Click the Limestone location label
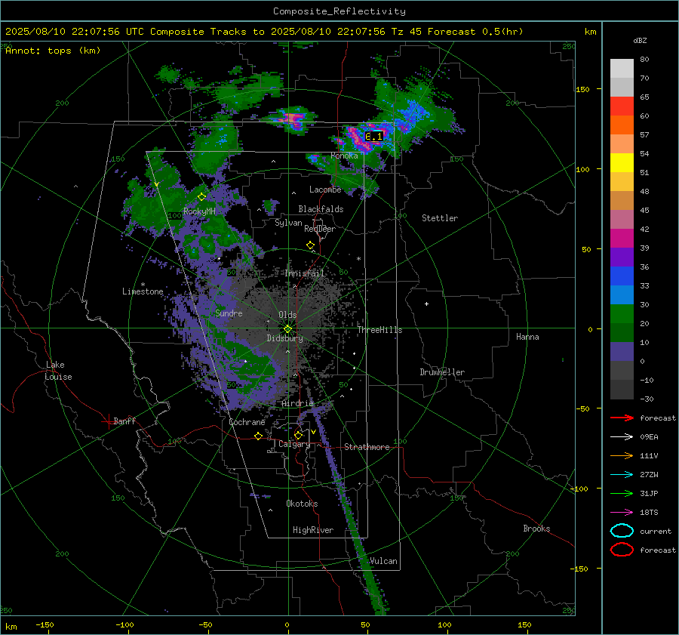 (143, 291)
